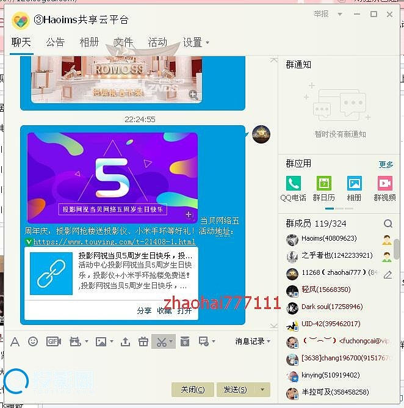Viewport: 404px width, 408px height.
Task: Select member [3638]chang196700
Action: click(338, 359)
